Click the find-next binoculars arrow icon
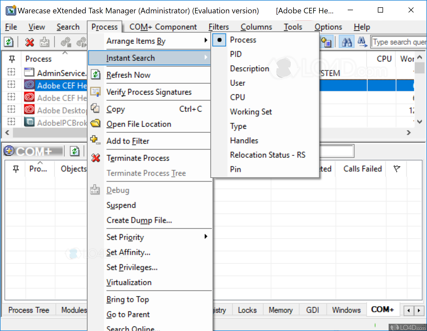427x331 pixels. (362, 42)
